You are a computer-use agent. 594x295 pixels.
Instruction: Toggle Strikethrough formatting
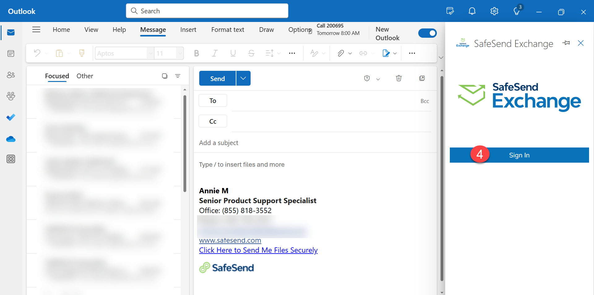[251, 53]
